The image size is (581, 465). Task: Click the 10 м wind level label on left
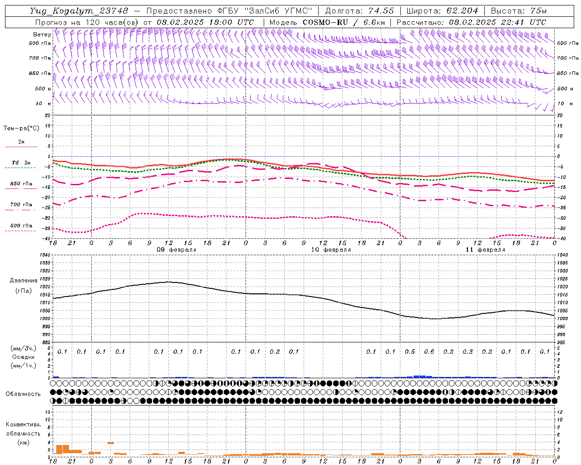pos(44,104)
